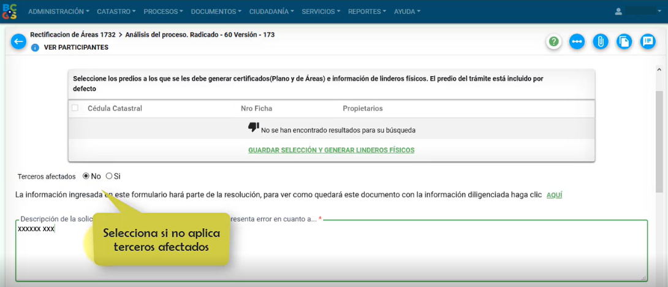
Task: Open the green help question mark icon
Action: [x=554, y=42]
